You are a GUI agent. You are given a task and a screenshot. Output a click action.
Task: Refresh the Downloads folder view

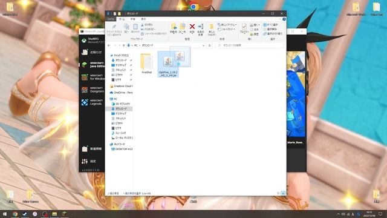tap(210, 45)
